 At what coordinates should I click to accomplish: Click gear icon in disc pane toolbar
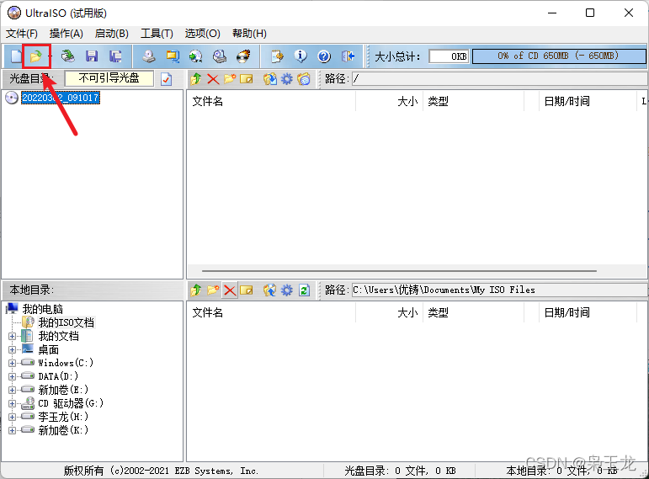point(287,78)
